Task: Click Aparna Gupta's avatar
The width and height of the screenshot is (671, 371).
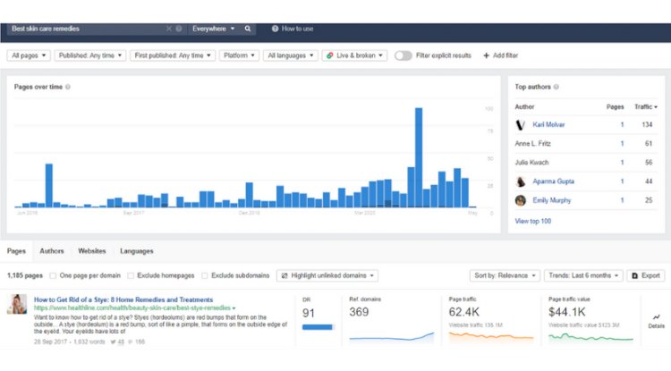Action: (x=521, y=181)
